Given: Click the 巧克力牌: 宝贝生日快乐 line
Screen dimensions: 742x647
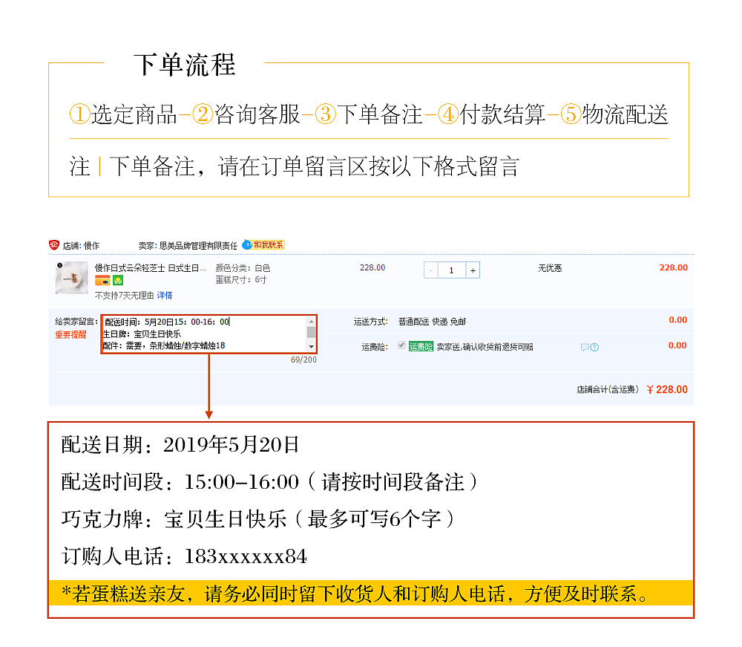Looking at the screenshot, I should [258, 519].
